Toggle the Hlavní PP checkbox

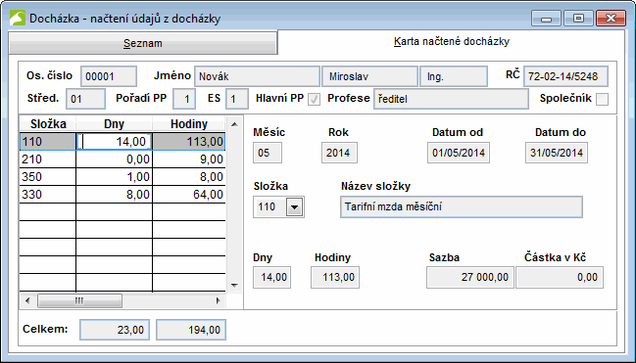314,99
